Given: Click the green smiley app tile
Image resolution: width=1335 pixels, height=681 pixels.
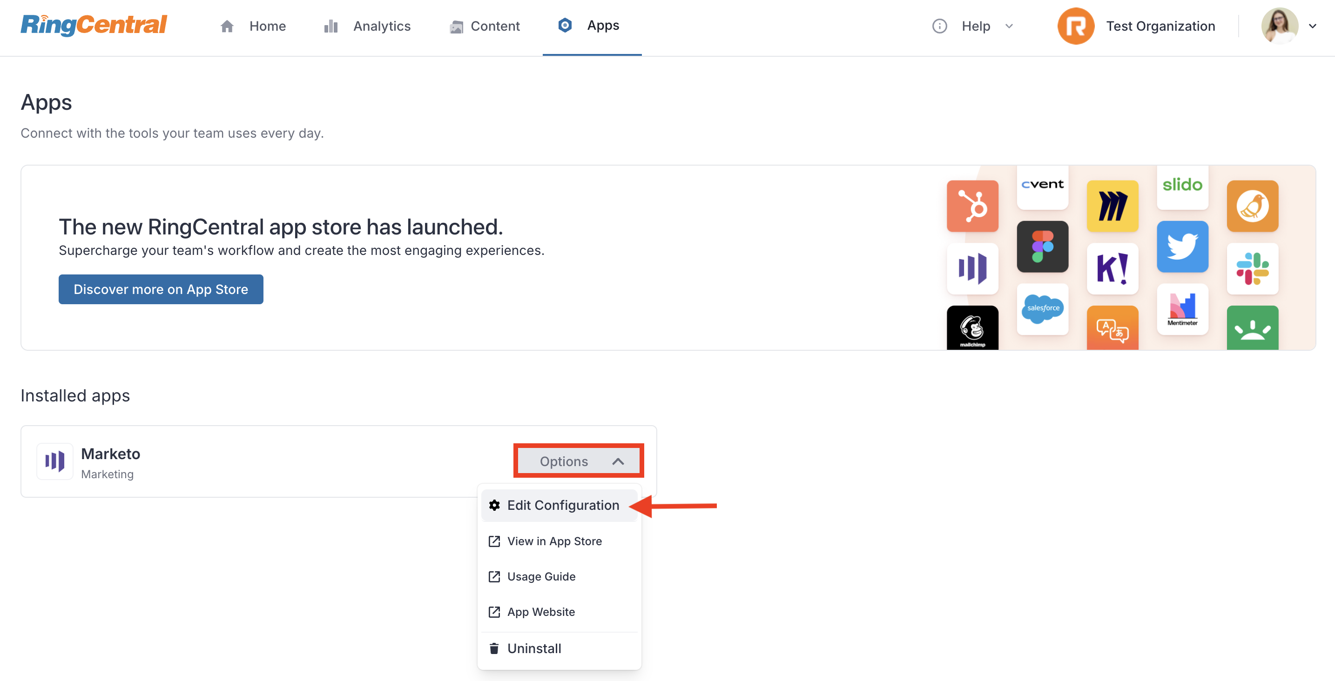Looking at the screenshot, I should [1252, 328].
